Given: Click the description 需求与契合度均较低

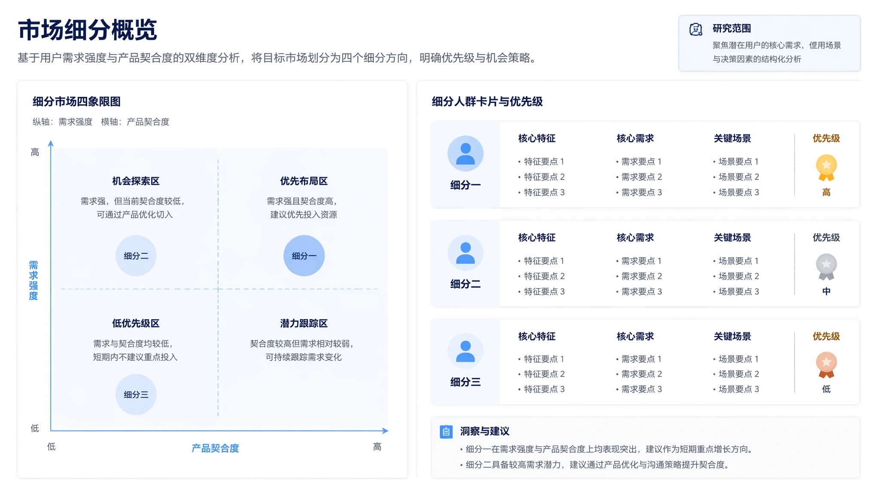Looking at the screenshot, I should 135,350.
